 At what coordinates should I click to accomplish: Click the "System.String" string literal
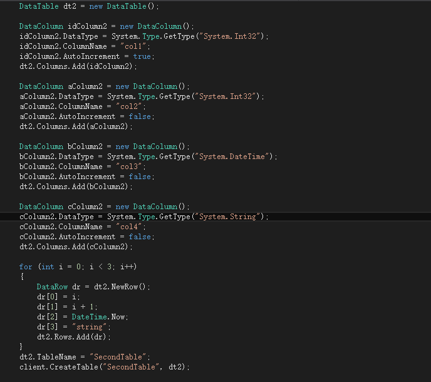click(228, 217)
